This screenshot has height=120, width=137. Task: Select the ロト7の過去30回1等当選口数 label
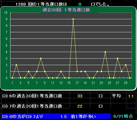(32, 106)
